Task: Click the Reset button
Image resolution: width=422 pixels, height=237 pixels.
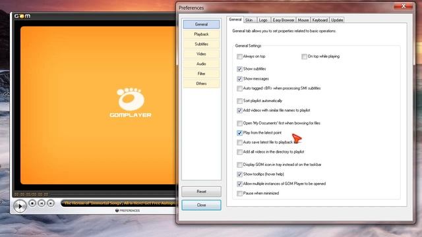Action: click(x=201, y=192)
